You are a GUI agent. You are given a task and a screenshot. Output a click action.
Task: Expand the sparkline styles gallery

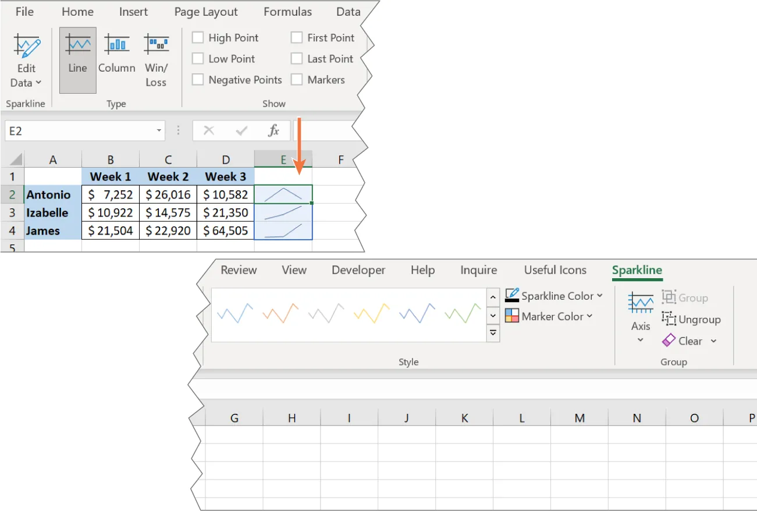point(493,332)
